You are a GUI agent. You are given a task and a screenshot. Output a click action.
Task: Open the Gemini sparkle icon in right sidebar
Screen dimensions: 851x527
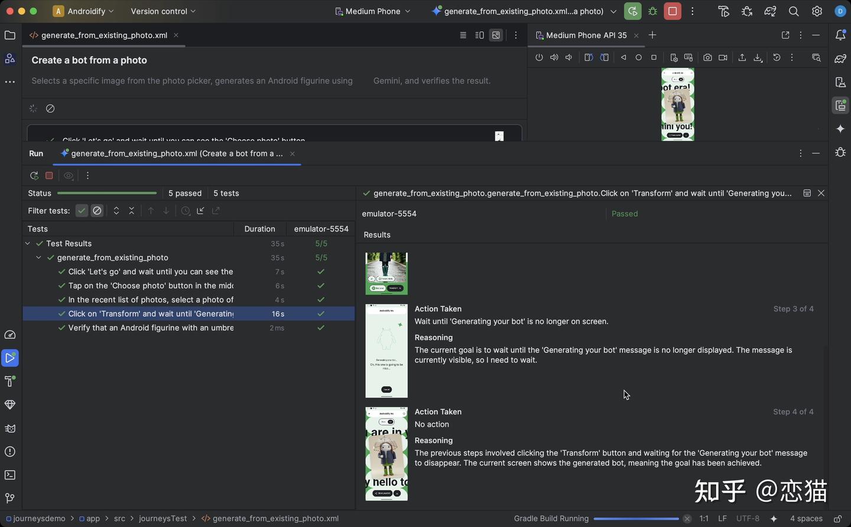pyautogui.click(x=840, y=128)
